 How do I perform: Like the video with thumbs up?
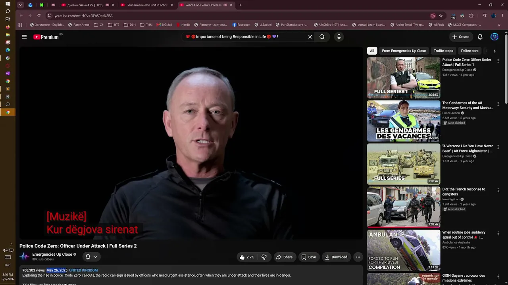coord(246,257)
